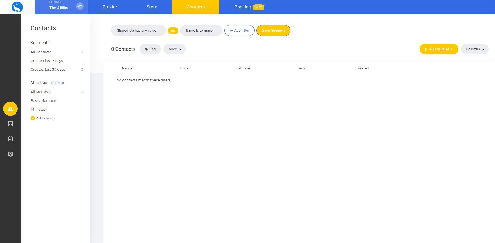Click the Segments heading
This screenshot has height=243, width=495.
40,43
